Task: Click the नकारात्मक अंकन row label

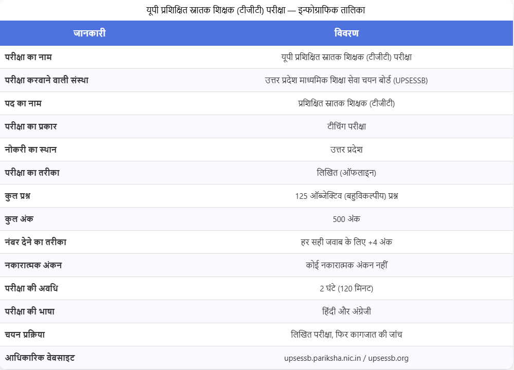Action: click(33, 265)
